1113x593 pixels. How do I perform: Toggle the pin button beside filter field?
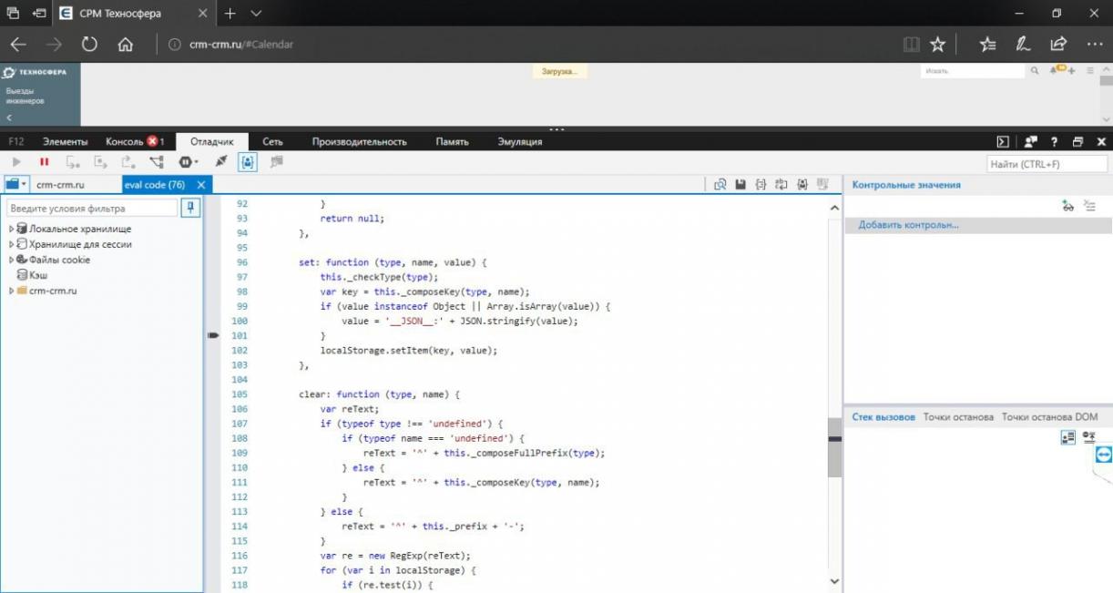tap(190, 209)
